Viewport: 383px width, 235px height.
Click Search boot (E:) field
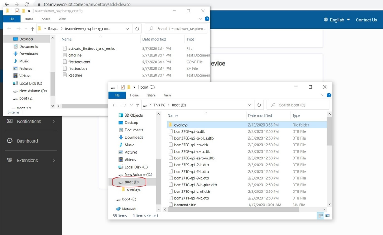[x=298, y=105]
